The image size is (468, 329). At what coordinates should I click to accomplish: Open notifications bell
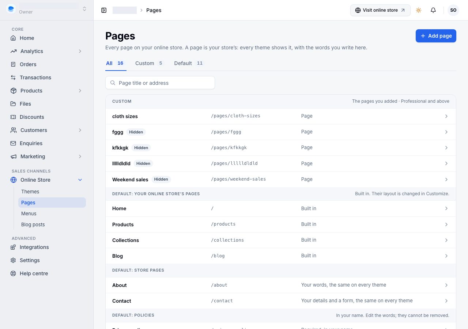[433, 10]
